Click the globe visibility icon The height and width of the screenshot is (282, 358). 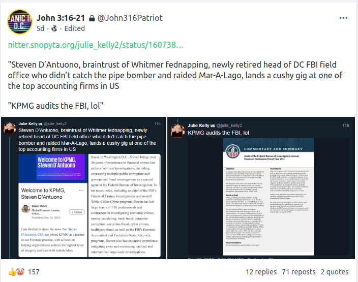pos(54,28)
